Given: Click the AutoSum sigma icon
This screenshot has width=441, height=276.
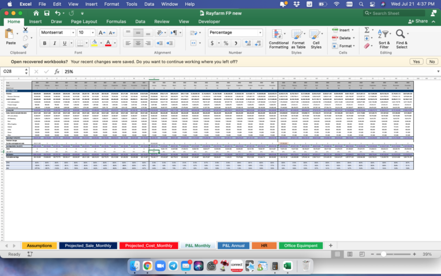Looking at the screenshot, I should click(367, 30).
